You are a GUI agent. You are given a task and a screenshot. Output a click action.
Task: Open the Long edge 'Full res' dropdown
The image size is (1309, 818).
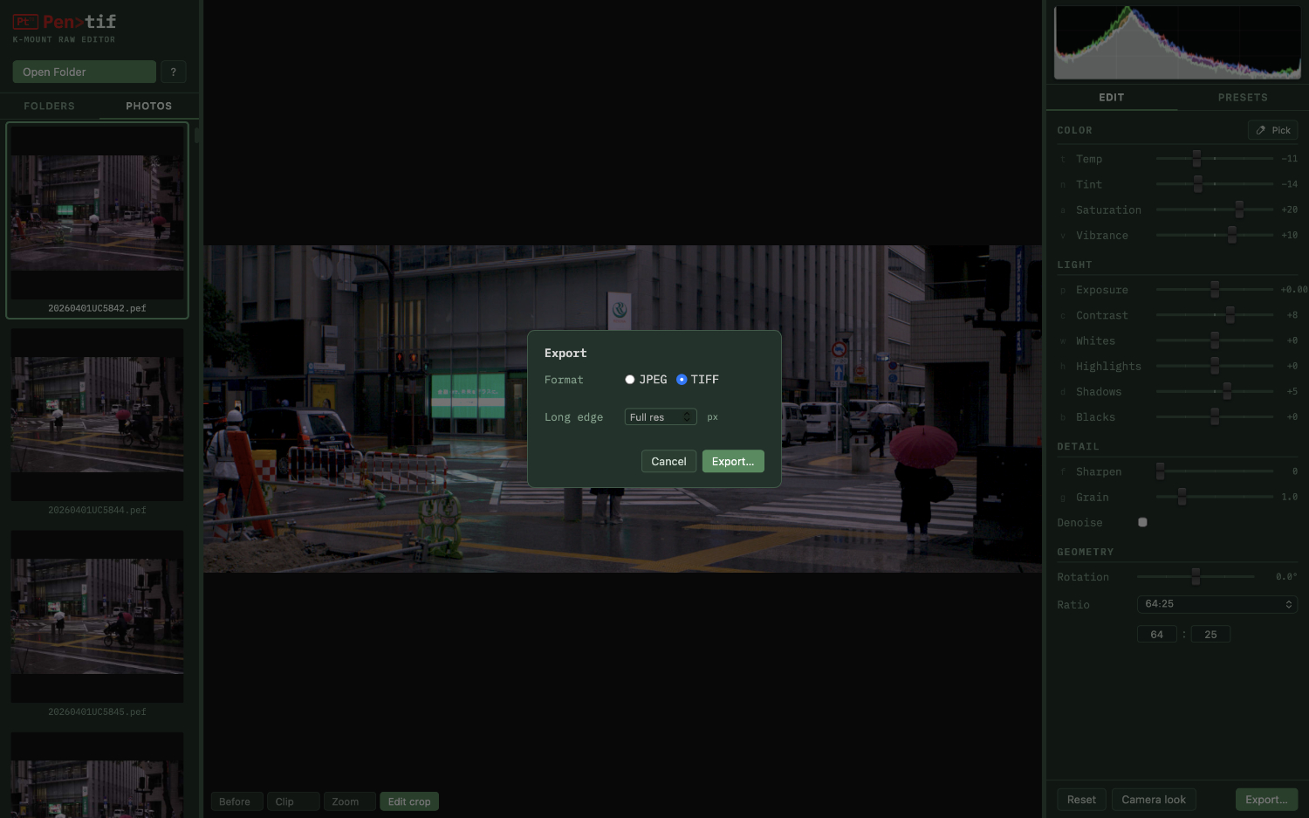pyautogui.click(x=660, y=417)
